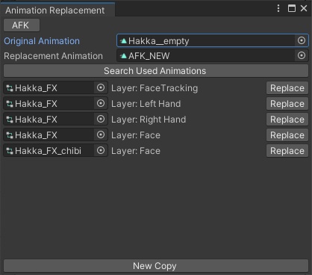
Task: Select the Hakka_FX_chibi controller field
Action: click(55, 151)
